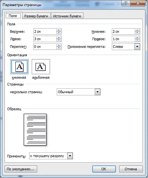Click the Слева combo box text

(118, 47)
